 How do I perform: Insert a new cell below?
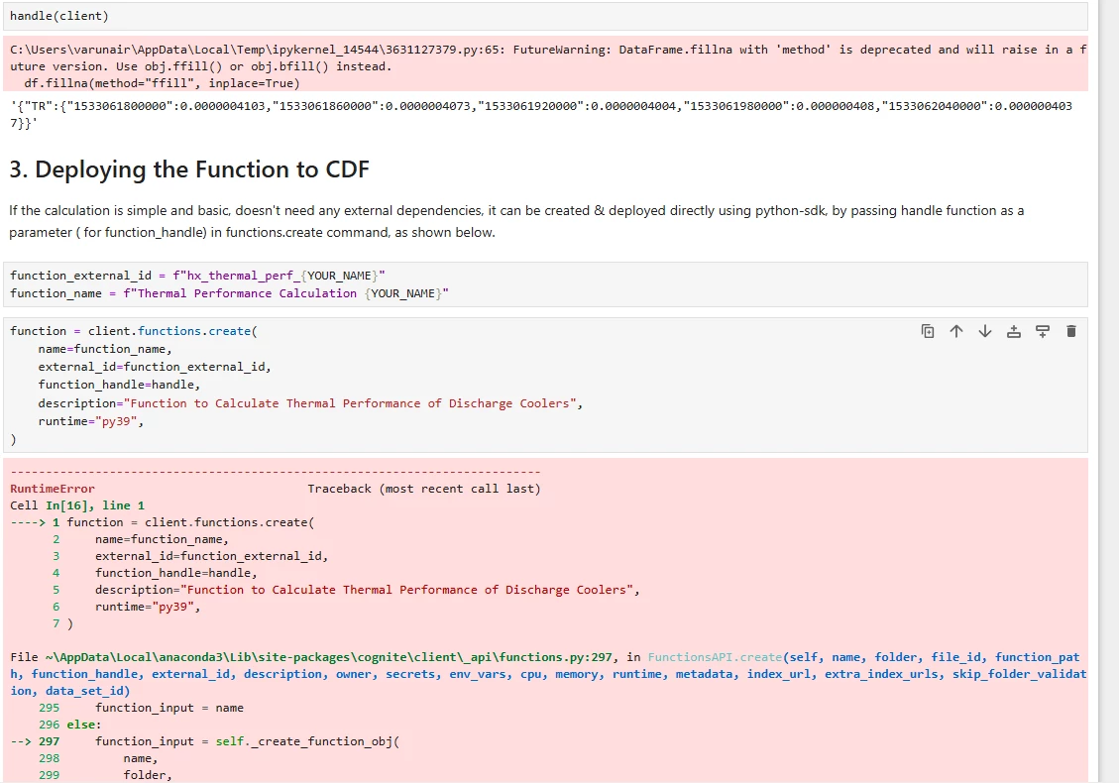point(1043,331)
